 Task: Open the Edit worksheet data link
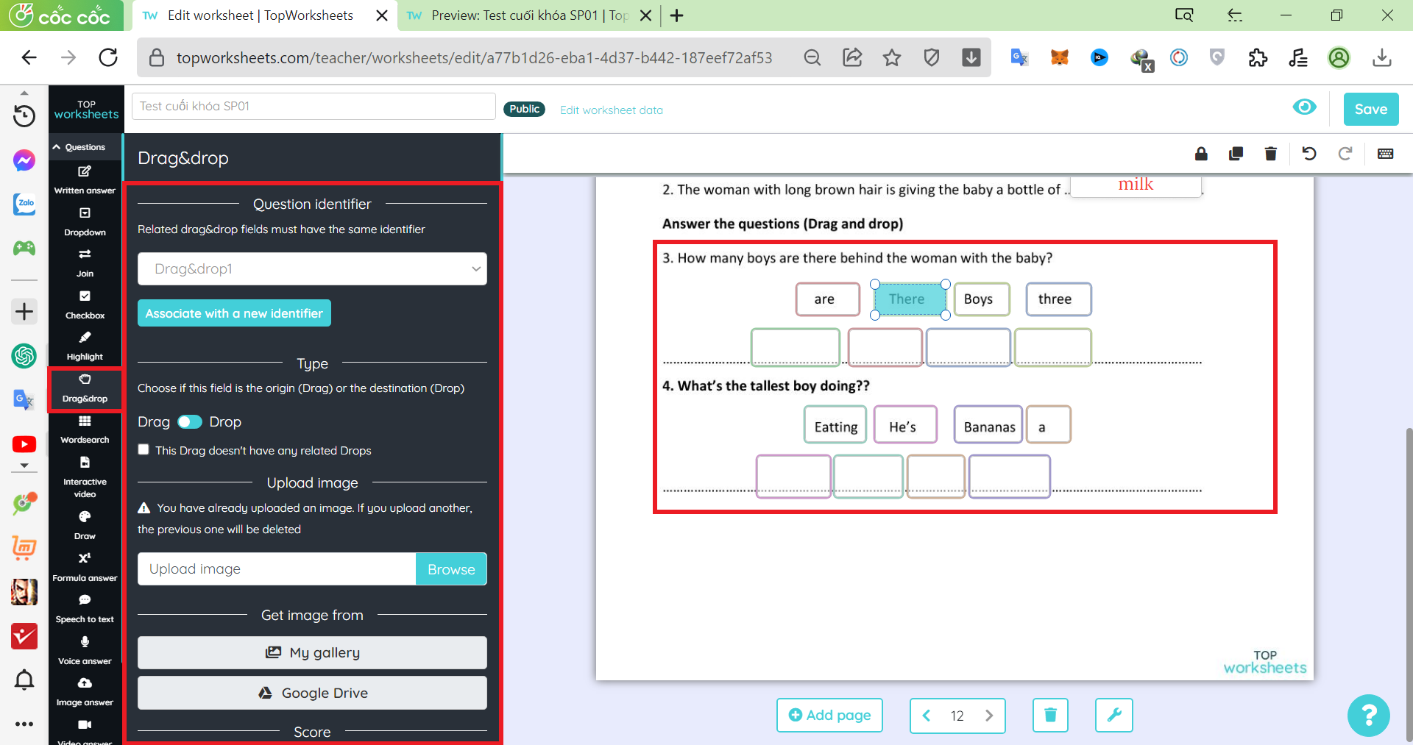(x=611, y=110)
